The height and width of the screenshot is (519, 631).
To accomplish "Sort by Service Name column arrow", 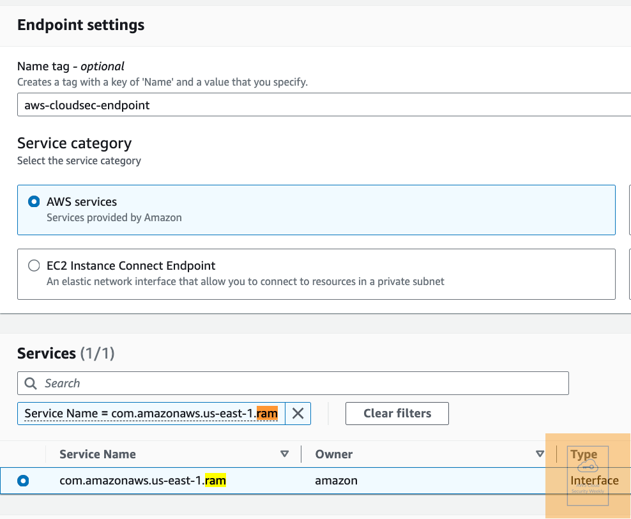I will [284, 454].
